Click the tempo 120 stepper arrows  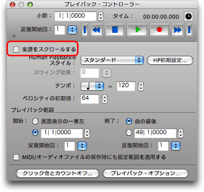(141, 86)
